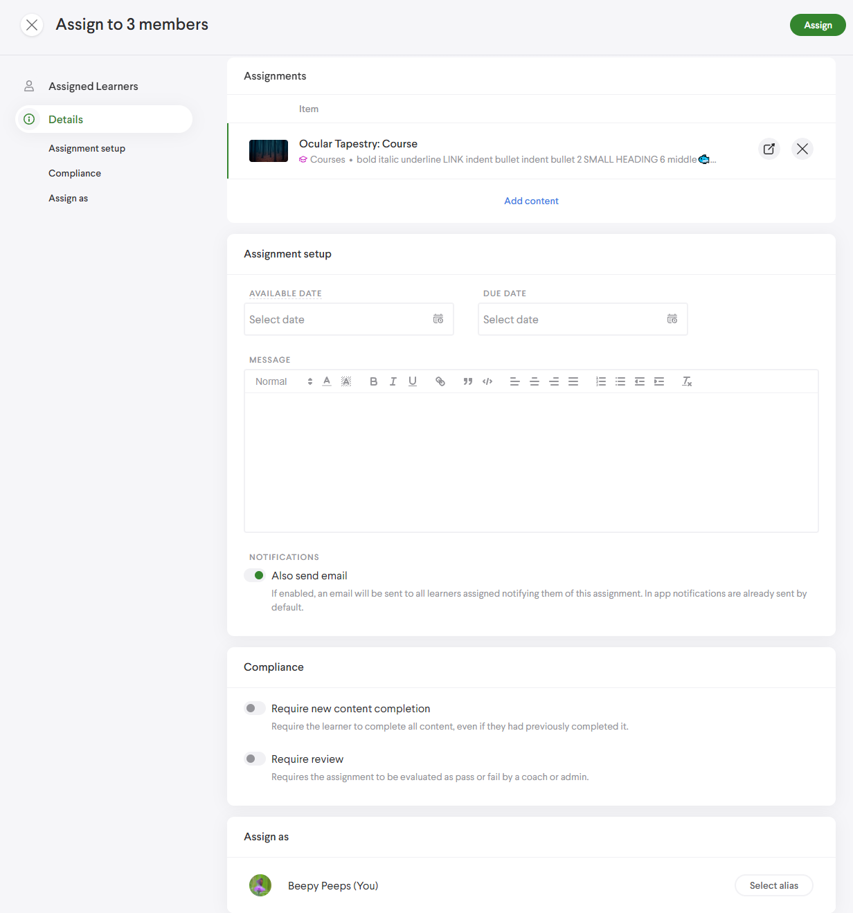Disable the Also send email toggle
This screenshot has width=853, height=913.
point(255,575)
